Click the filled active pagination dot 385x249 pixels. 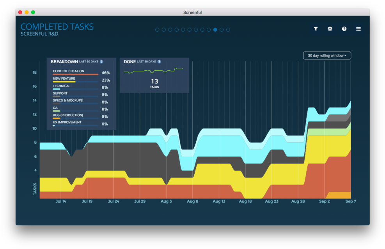point(215,30)
